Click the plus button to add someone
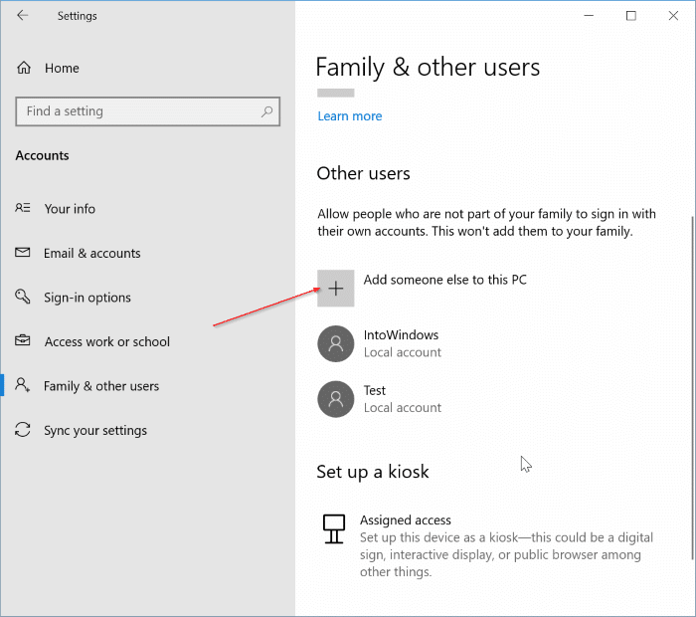 [x=336, y=289]
